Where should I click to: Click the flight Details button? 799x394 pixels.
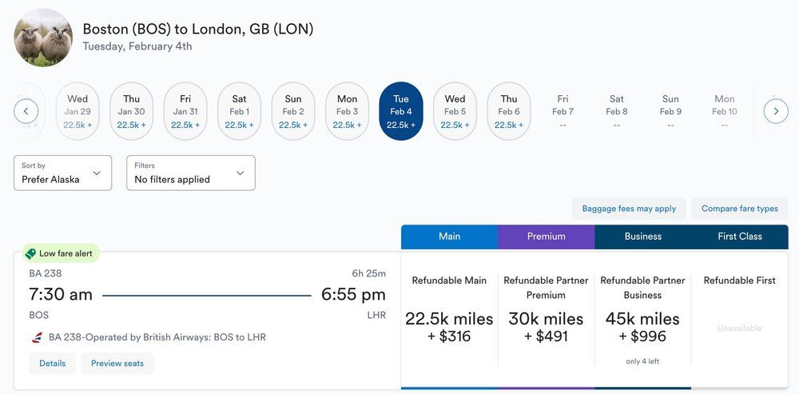pyautogui.click(x=52, y=364)
